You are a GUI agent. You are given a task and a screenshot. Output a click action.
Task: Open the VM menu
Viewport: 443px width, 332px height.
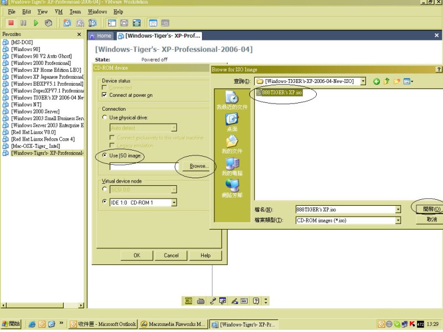pyautogui.click(x=59, y=12)
